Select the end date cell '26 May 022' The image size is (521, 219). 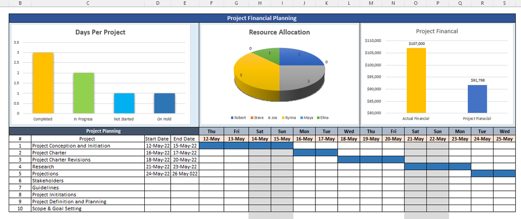point(184,174)
